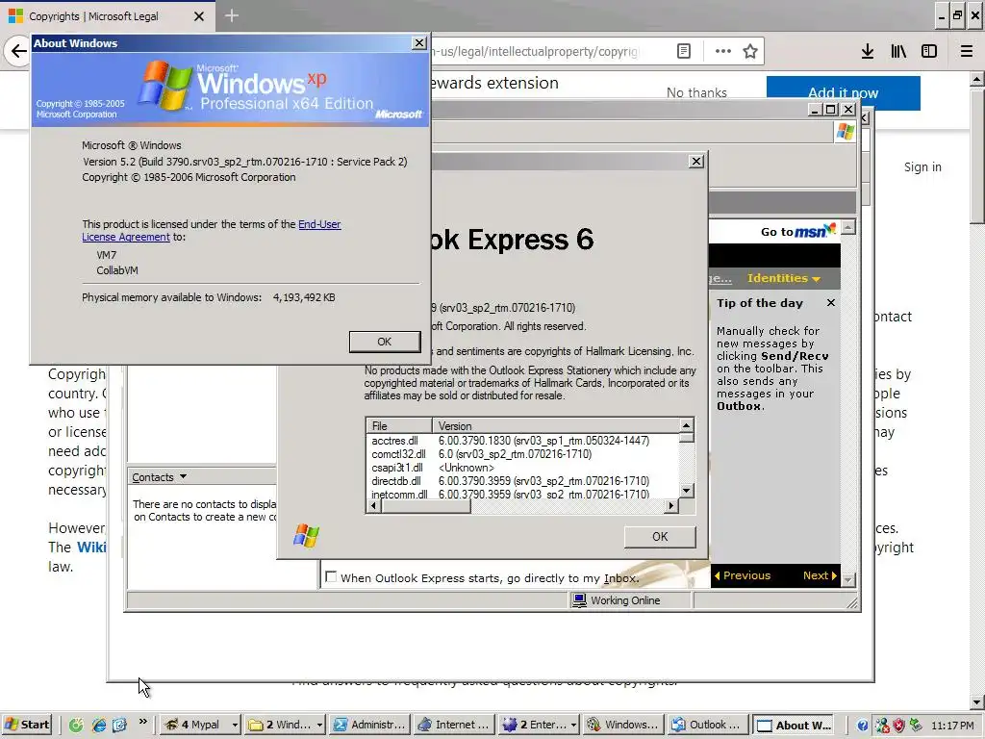Click browser page scrollbar up arrow
The image size is (985, 739).
pyautogui.click(x=977, y=79)
